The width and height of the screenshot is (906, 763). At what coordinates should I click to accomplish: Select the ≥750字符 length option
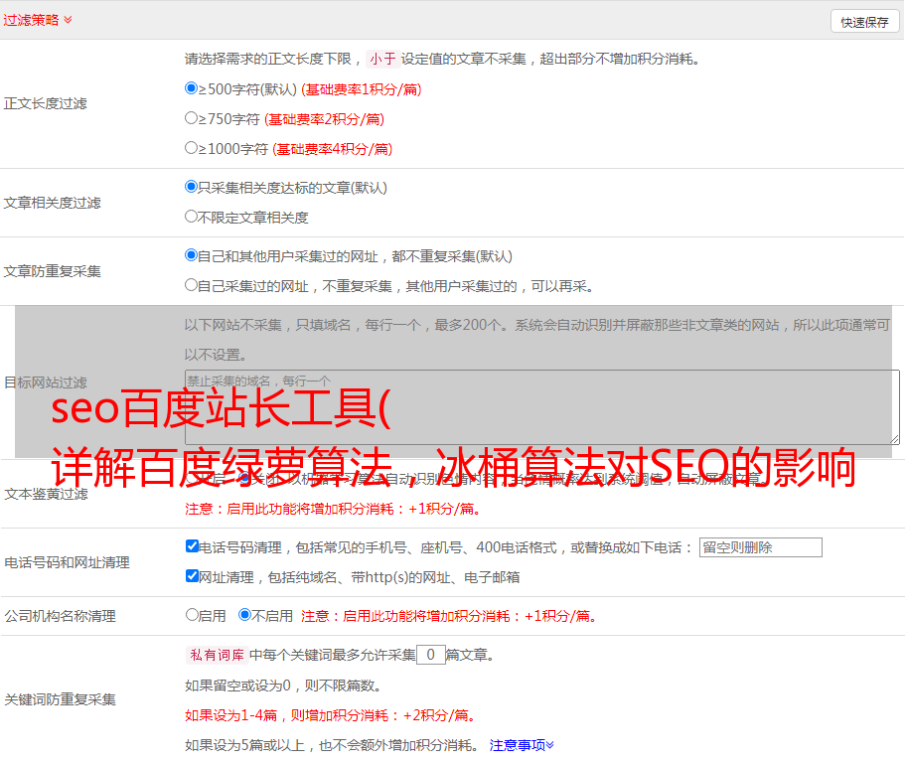[x=191, y=118]
